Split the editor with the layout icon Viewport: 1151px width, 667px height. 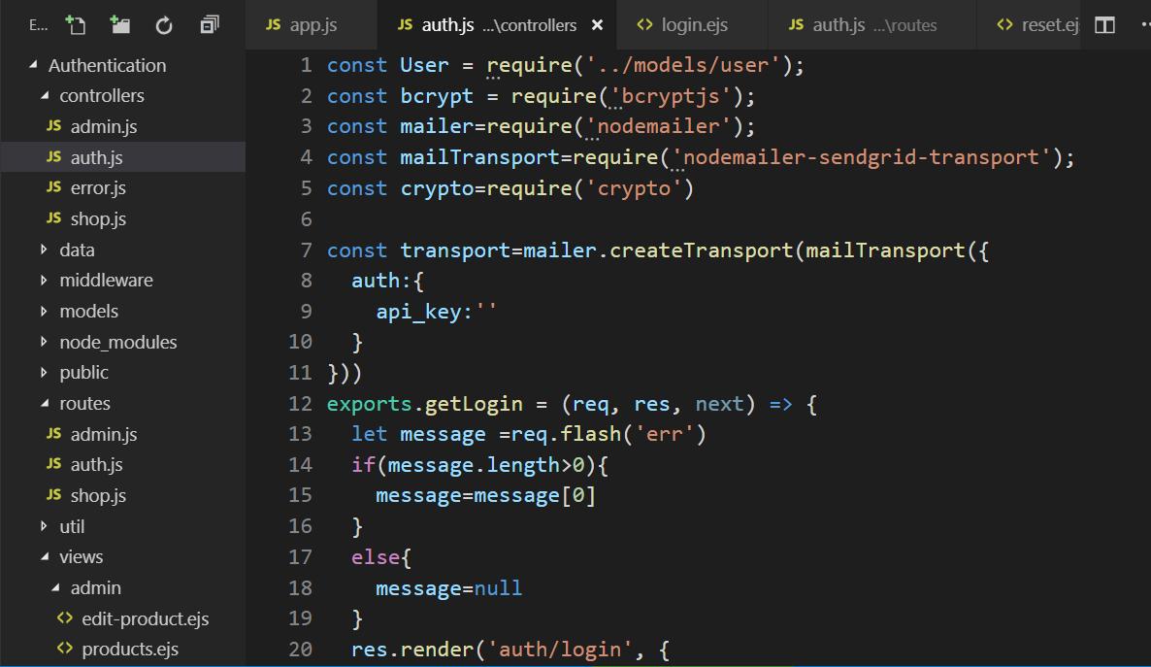(1104, 25)
